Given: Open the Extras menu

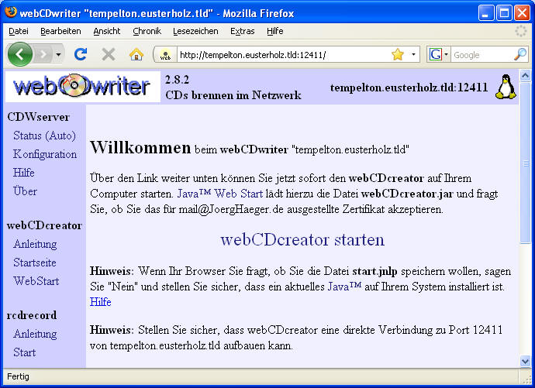Looking at the screenshot, I should (242, 31).
